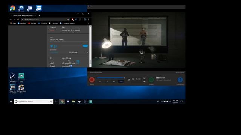Viewport: 241px width, 135px height.
Task: Click the fast-forward control in Stream Command
Action: 114,81
